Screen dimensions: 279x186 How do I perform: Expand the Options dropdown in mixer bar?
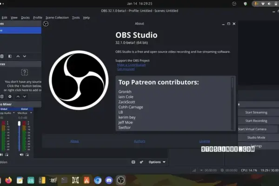(157, 162)
